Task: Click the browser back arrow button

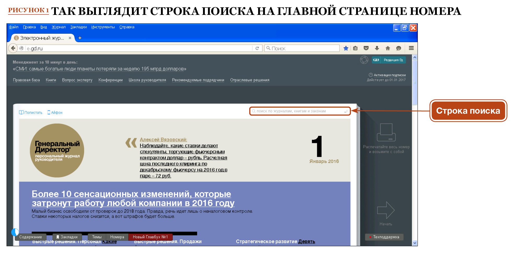Action: (13, 48)
